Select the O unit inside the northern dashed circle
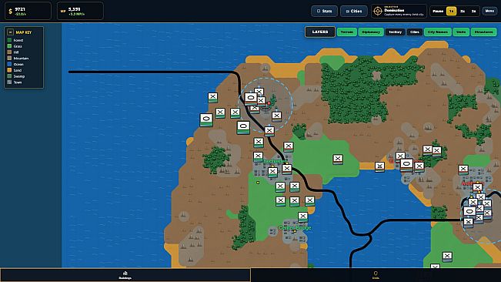 251,99
